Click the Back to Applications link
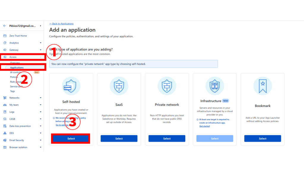The image size is (304, 171). tap(61, 23)
